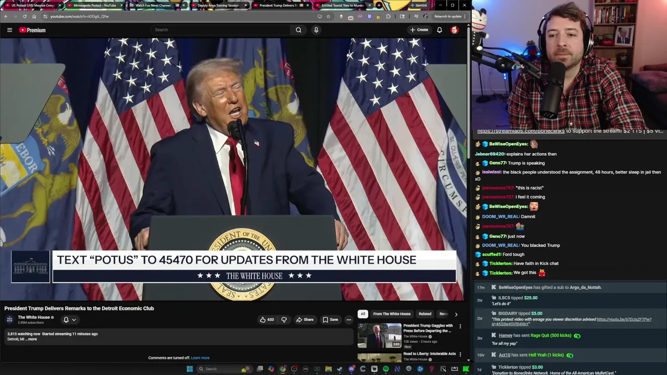The image size is (667, 375).
Task: Click the YouTube search input field
Action: [x=221, y=30]
